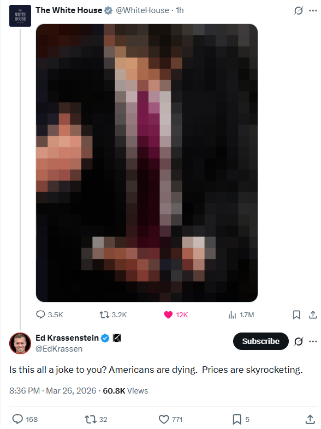Open more options on White House post
Viewport: 321px width, 429px height.
313,11
